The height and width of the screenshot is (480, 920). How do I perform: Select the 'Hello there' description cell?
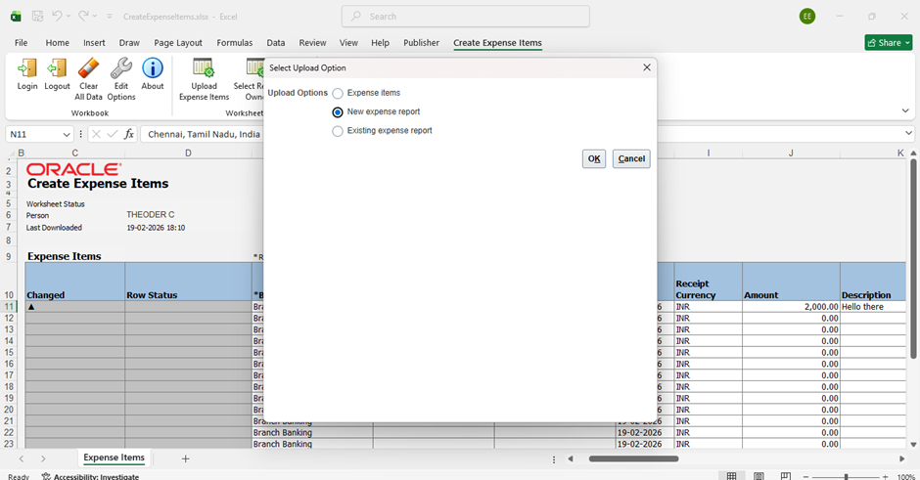tap(873, 307)
